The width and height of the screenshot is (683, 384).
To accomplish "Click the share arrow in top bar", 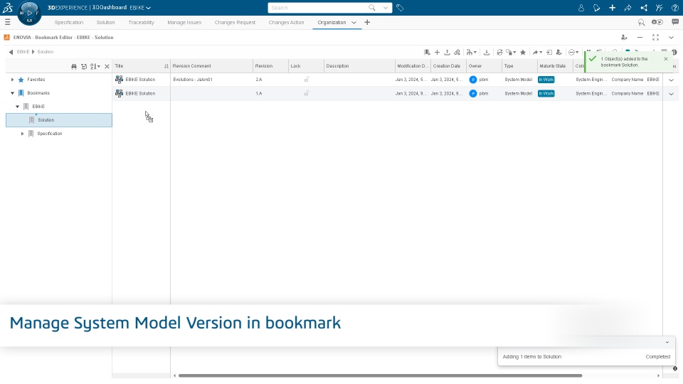I will coord(628,8).
